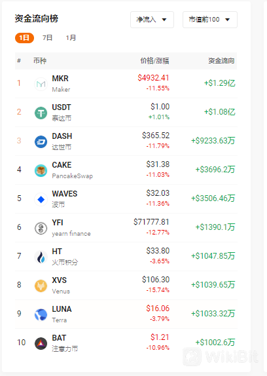Click the Tether USDT coin icon
267x376 pixels.
pyautogui.click(x=41, y=113)
